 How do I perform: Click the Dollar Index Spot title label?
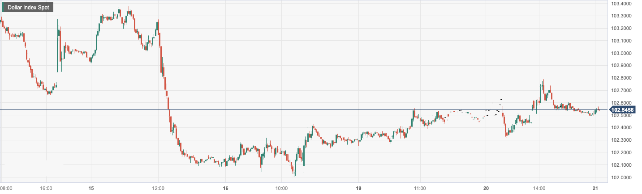point(28,8)
